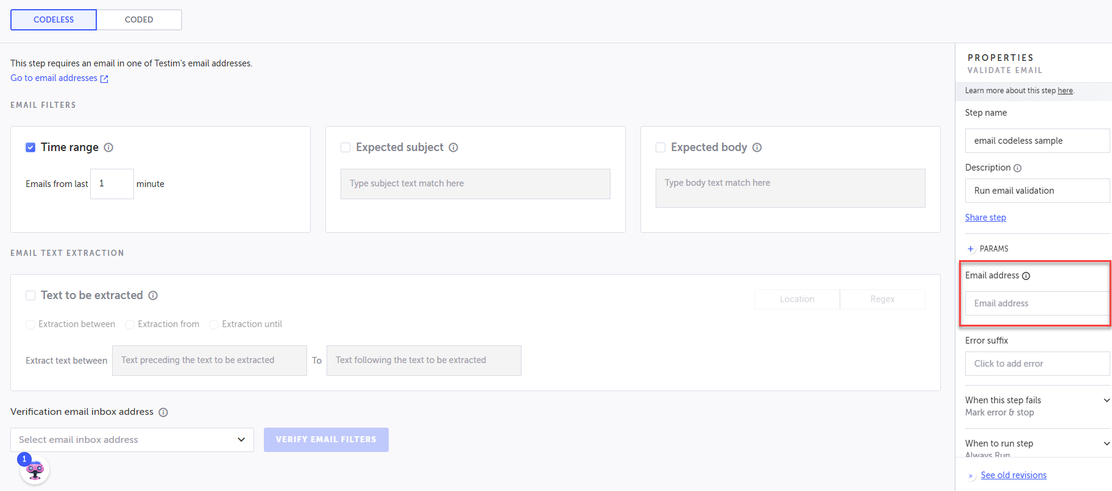1112x491 pixels.
Task: Select the CODELESS tab
Action: point(54,19)
